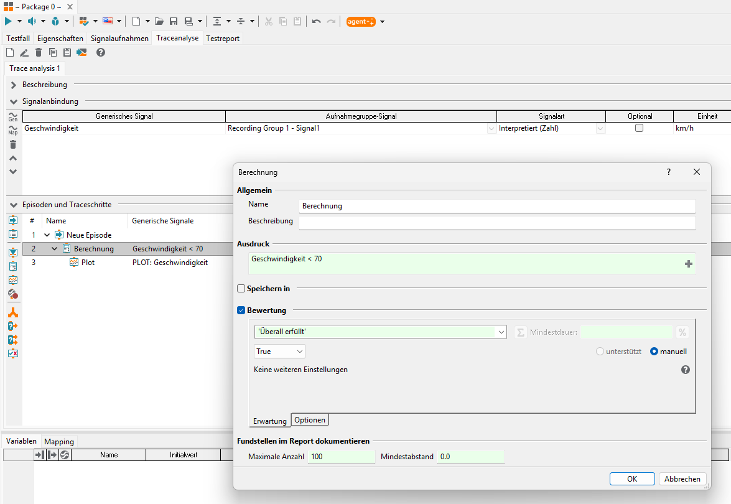731x504 pixels.
Task: Select the manuell radio button
Action: [x=654, y=352]
